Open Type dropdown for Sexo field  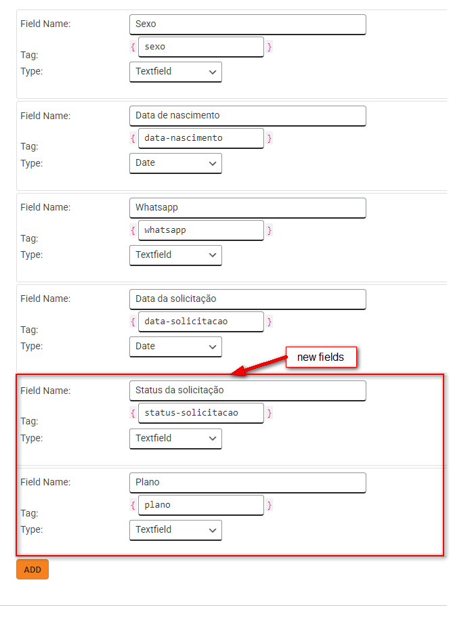175,72
